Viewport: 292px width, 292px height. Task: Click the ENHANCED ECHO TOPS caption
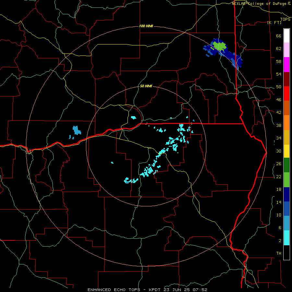pyautogui.click(x=114, y=290)
